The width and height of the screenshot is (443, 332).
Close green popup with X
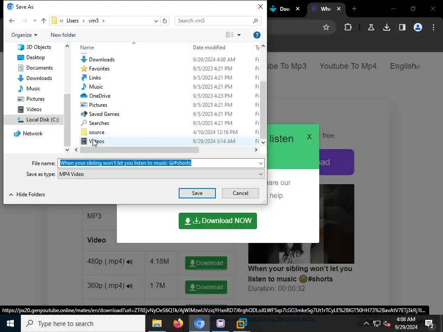(309, 137)
